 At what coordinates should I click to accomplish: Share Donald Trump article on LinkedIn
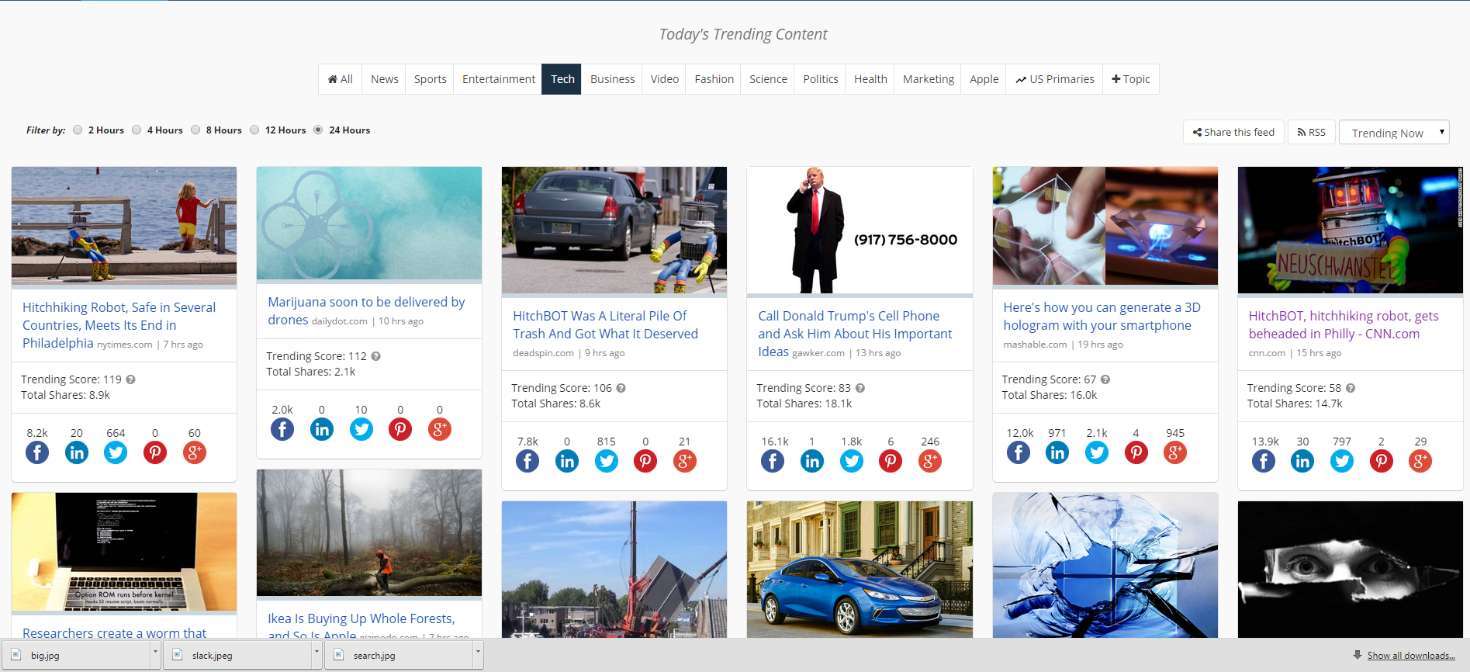coord(812,461)
